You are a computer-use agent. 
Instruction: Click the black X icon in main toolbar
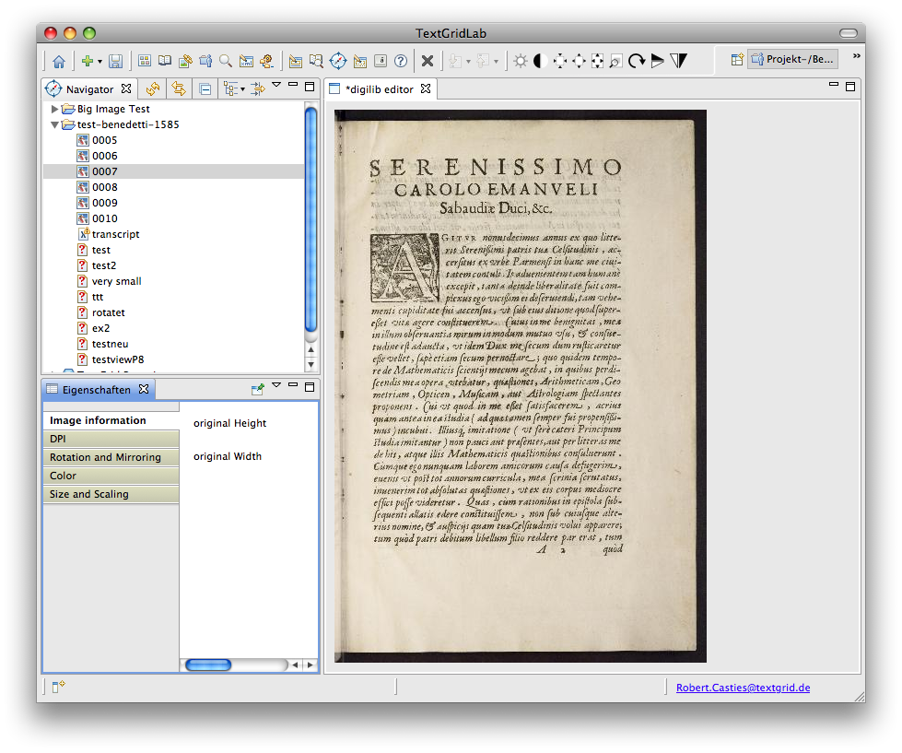[428, 62]
